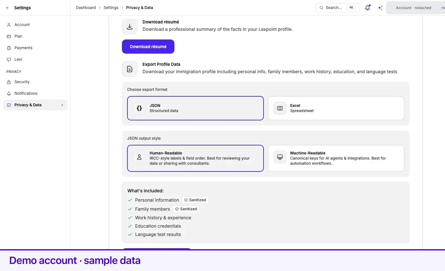Click the Privacy & Data breadcrumb
Viewport: 445px width, 271px height.
pos(140,8)
